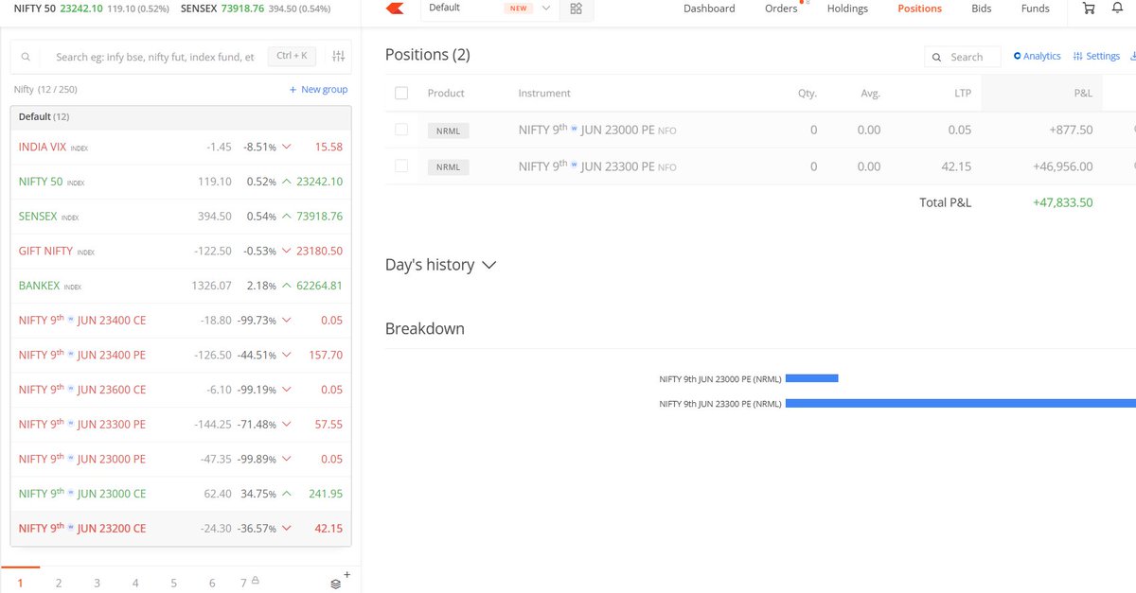The width and height of the screenshot is (1136, 593).
Task: Click the Kite logo icon
Action: [395, 9]
